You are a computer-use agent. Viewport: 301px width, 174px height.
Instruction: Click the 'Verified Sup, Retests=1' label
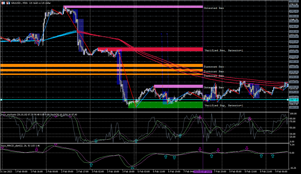[224, 105]
